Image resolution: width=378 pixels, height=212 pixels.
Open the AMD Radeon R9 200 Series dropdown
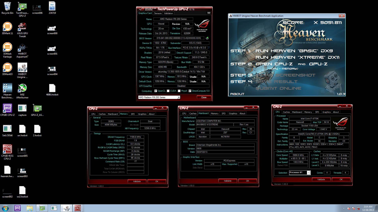point(159,97)
